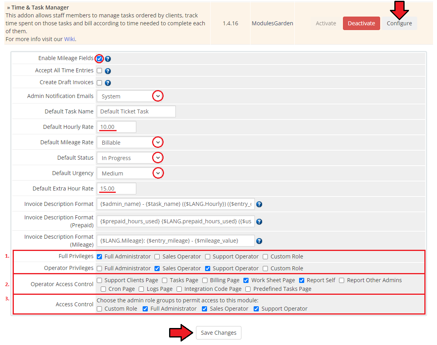
Task: Select the Time & Task Manager addon title
Action: pyautogui.click(x=40, y=8)
